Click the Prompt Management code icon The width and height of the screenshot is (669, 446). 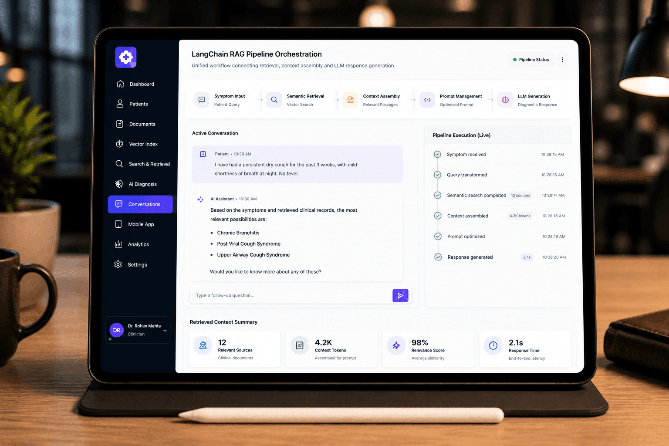(427, 100)
